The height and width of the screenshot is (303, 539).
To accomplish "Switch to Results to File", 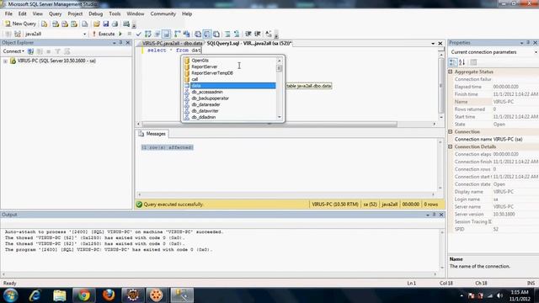I will (216, 34).
